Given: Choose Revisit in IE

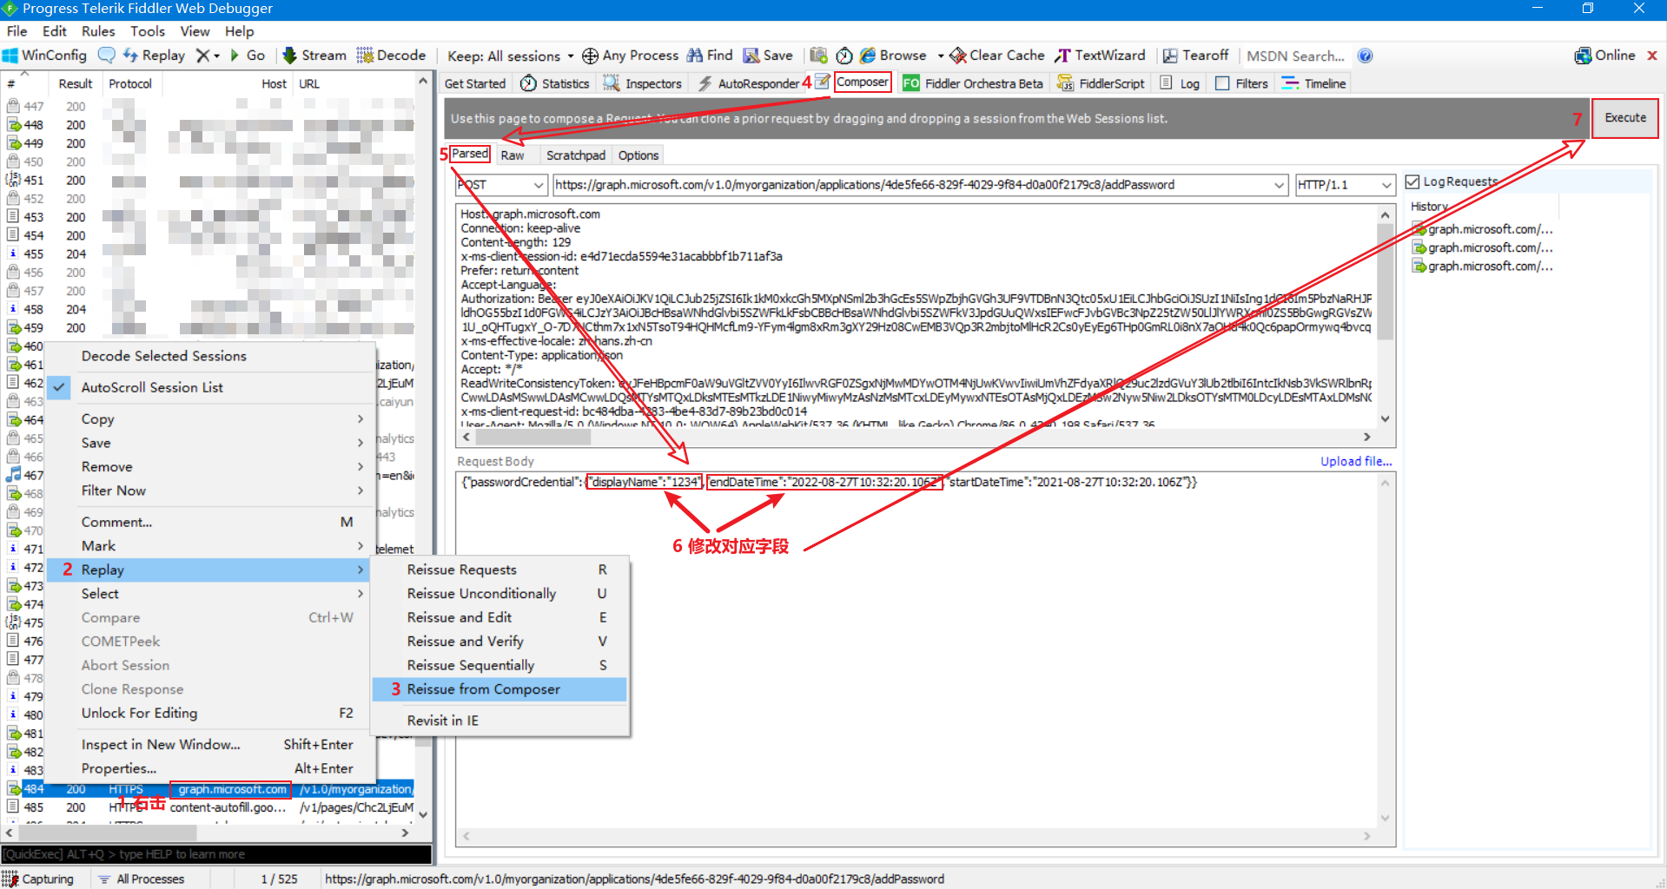Looking at the screenshot, I should tap(499, 721).
